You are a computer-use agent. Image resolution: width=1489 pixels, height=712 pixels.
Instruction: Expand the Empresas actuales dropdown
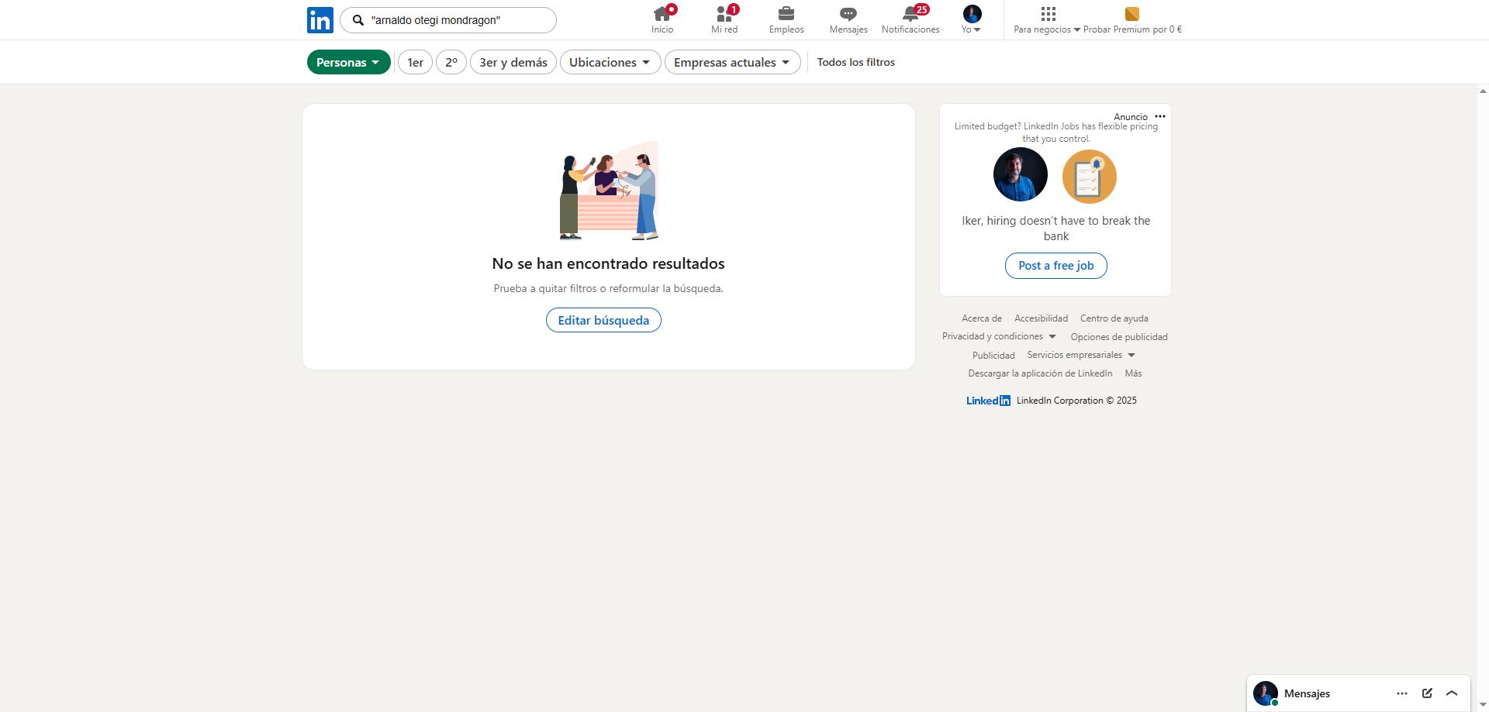click(732, 62)
